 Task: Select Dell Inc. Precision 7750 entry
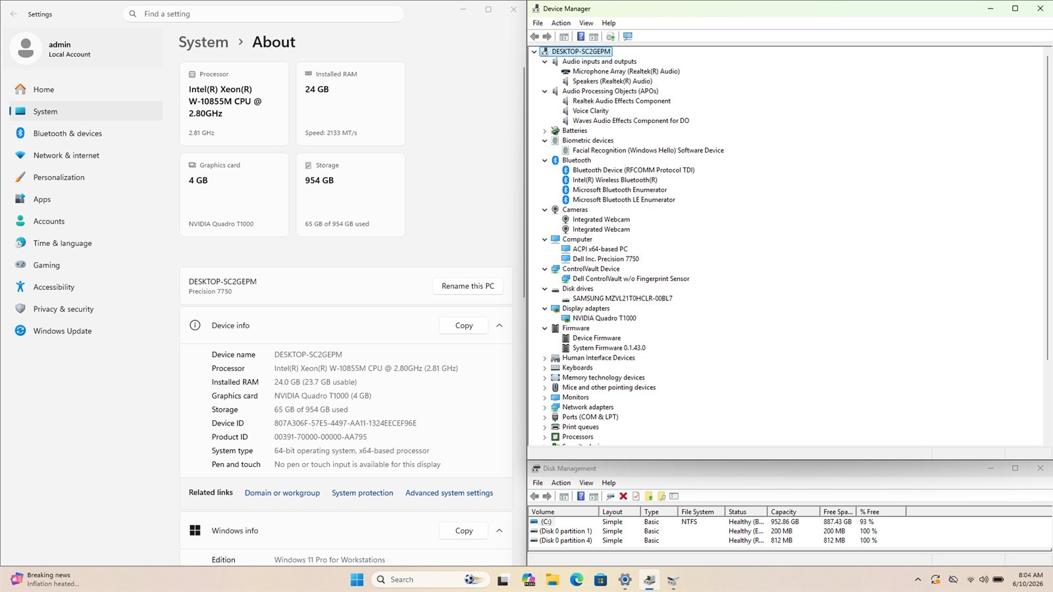(x=605, y=259)
